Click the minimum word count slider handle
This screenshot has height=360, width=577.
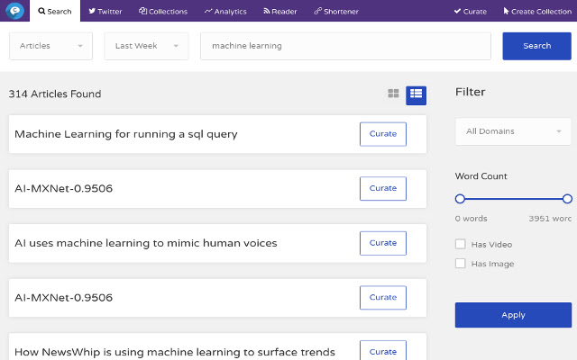click(460, 199)
